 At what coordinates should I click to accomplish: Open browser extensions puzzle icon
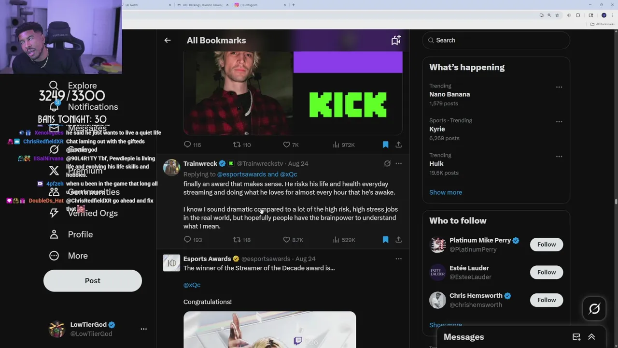pos(578,15)
